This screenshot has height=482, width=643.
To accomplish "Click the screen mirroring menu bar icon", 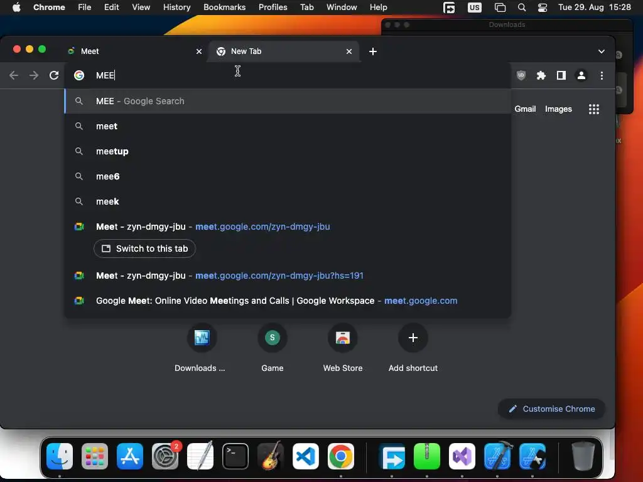I will pyautogui.click(x=500, y=8).
